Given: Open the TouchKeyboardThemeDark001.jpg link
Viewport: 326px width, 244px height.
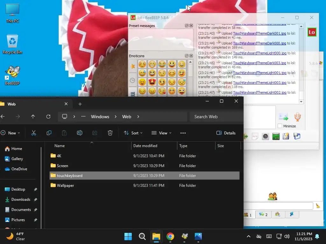Looking at the screenshot, I should (x=259, y=33).
